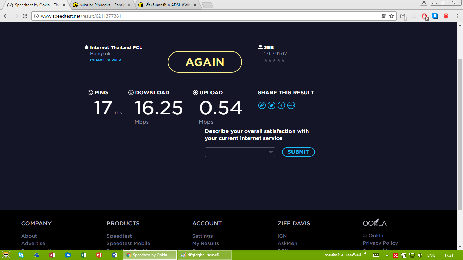The height and width of the screenshot is (260, 463).
Task: Open the Avira antivirus tray icon
Action: pos(396,255)
